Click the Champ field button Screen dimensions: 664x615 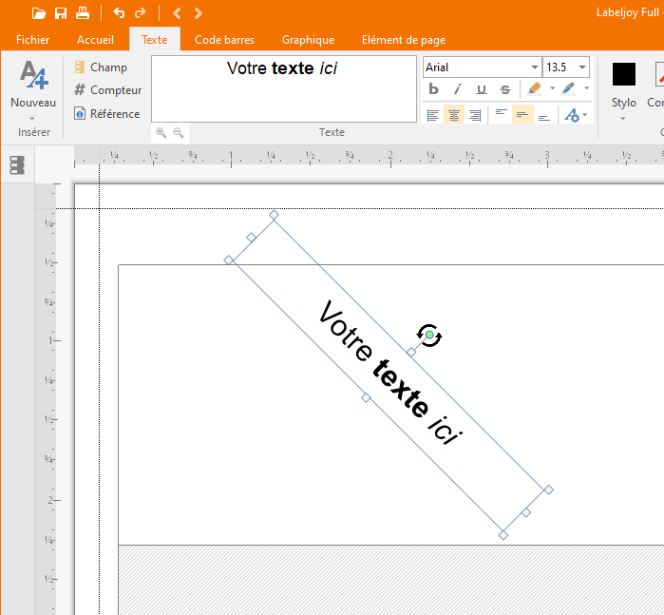point(101,67)
